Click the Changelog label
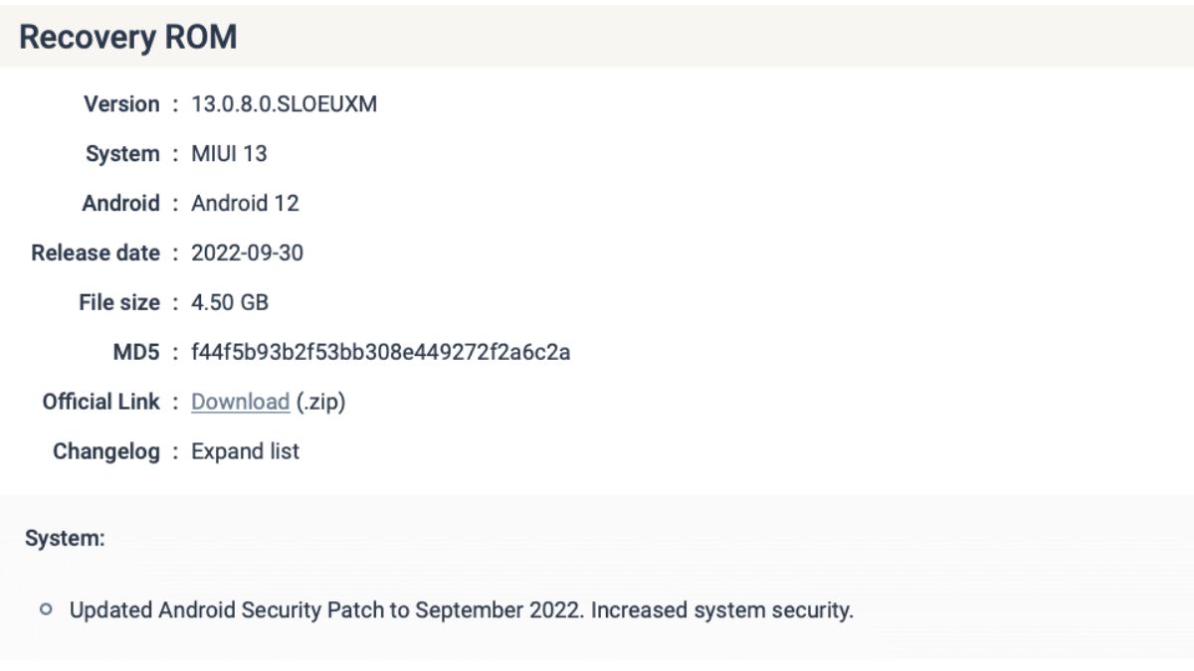This screenshot has height=671, width=1194. point(105,452)
